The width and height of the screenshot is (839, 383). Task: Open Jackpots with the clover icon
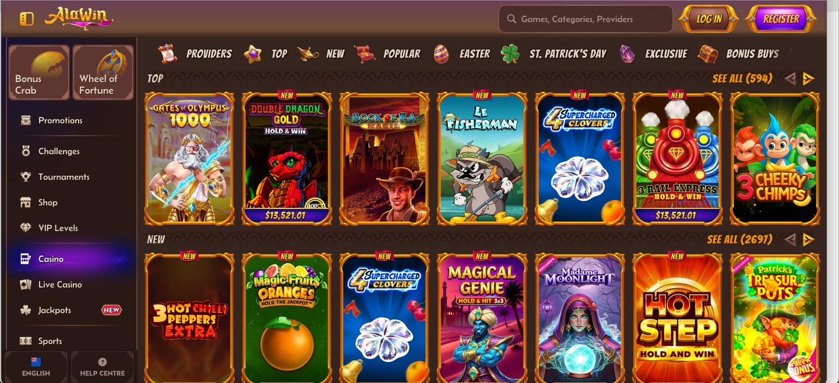pyautogui.click(x=26, y=310)
